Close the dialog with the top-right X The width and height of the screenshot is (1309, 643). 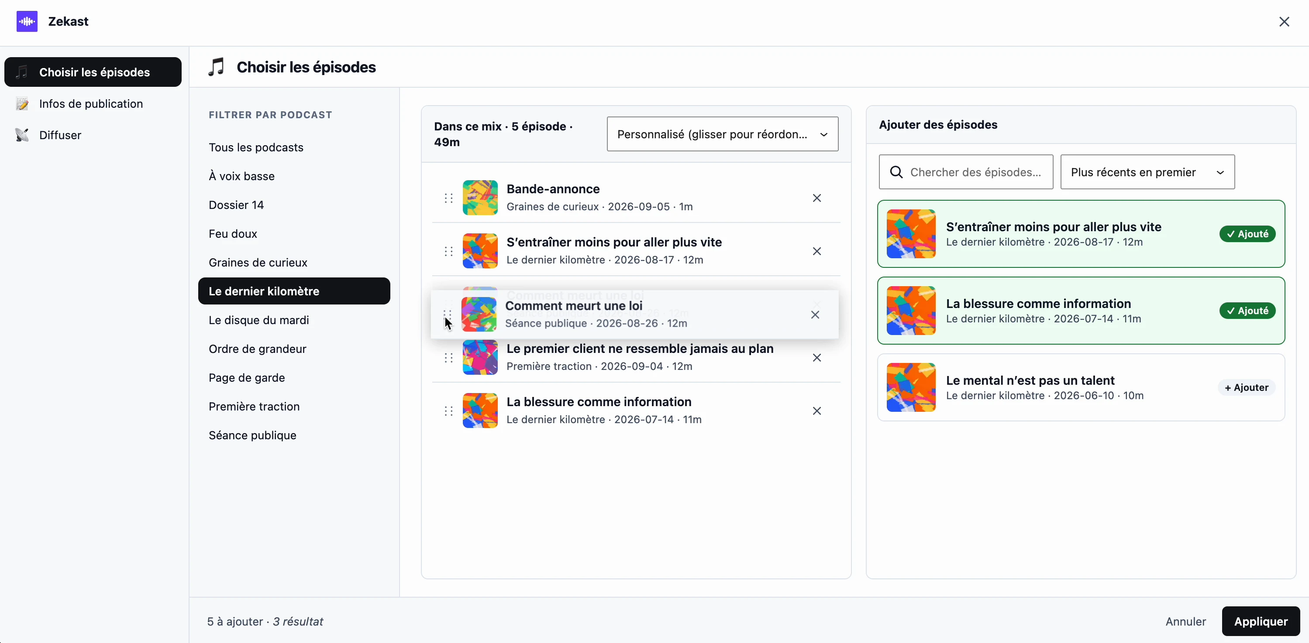(1284, 22)
